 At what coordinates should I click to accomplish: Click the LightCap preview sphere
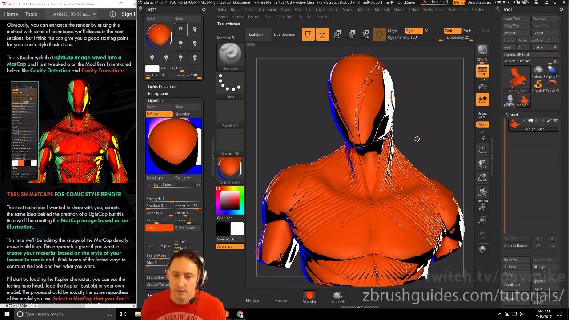[x=174, y=146]
